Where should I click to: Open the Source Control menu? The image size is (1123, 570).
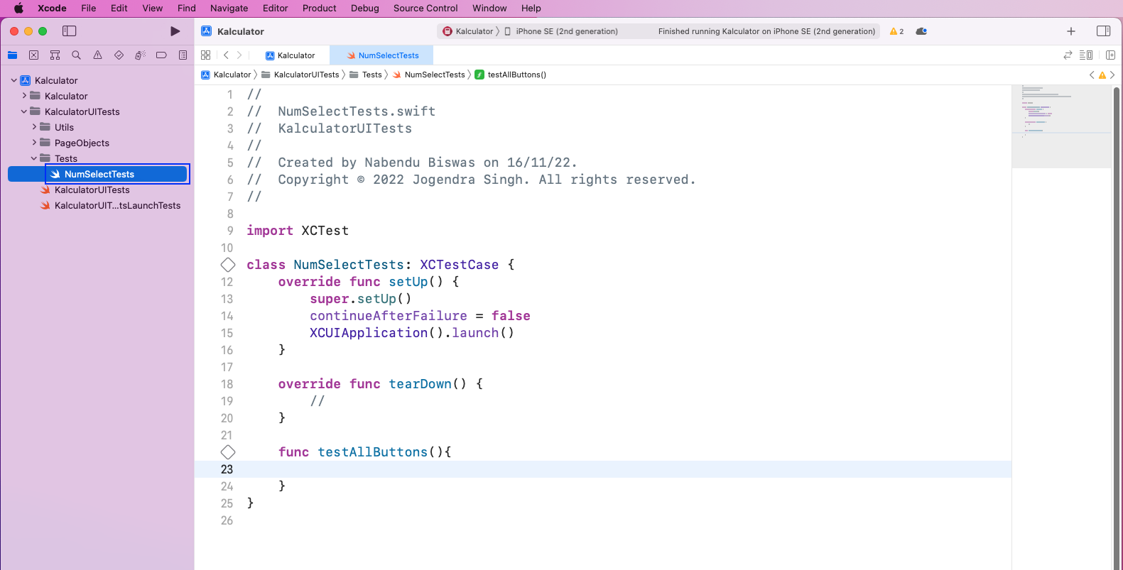coord(425,9)
